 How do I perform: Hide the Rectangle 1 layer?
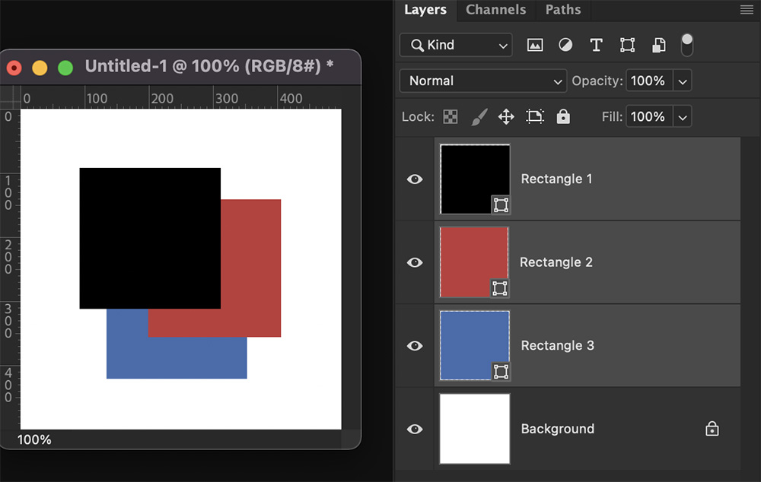click(x=415, y=179)
